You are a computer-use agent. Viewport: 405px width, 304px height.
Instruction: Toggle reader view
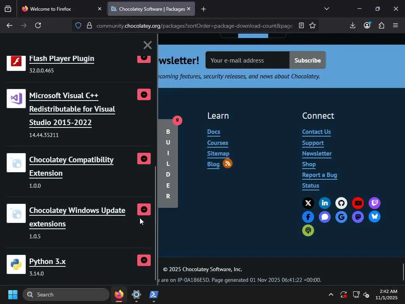(301, 25)
